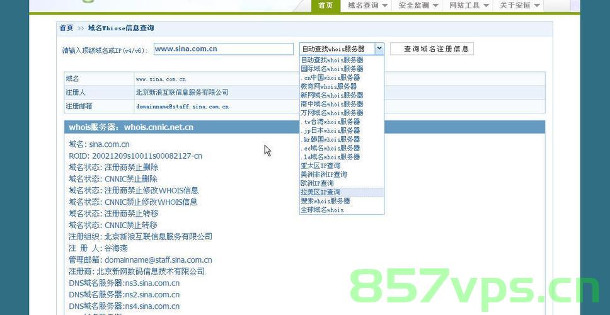Image resolution: width=610 pixels, height=315 pixels.
Task: Click the whois服务器 whois.cnnic.net.cn header
Action: 304,127
